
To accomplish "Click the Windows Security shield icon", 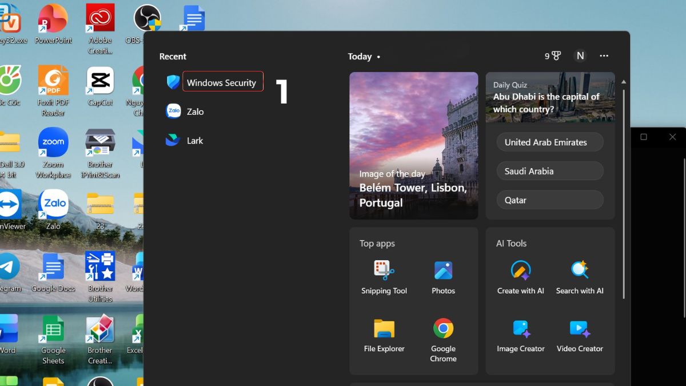I will tap(173, 82).
